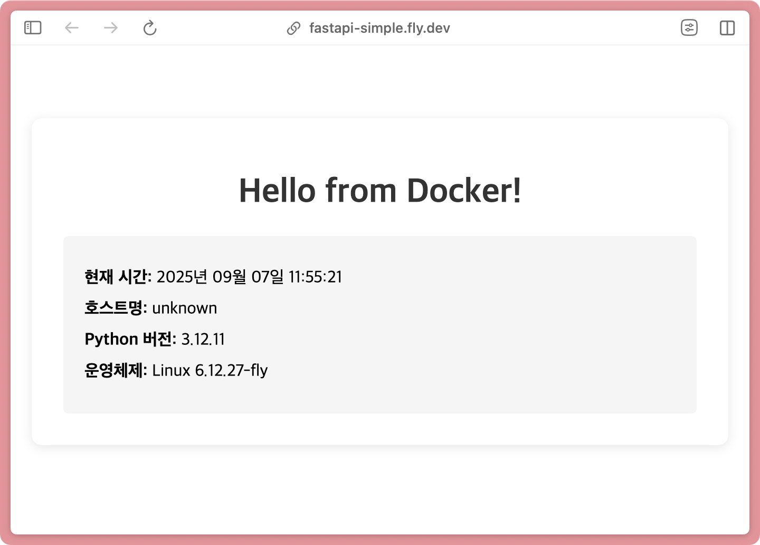Go back with the left arrow

(x=72, y=27)
